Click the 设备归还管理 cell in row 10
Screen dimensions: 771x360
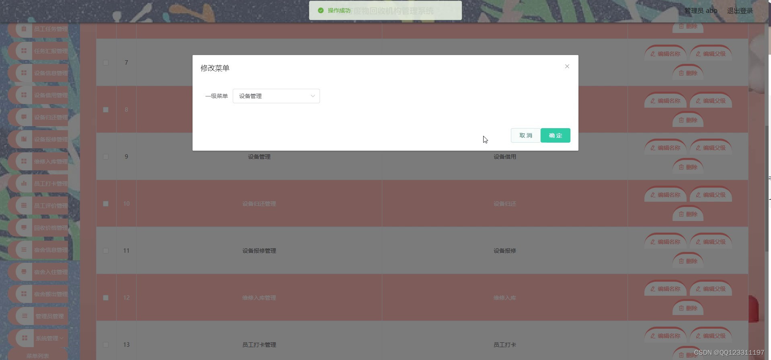[x=259, y=204]
